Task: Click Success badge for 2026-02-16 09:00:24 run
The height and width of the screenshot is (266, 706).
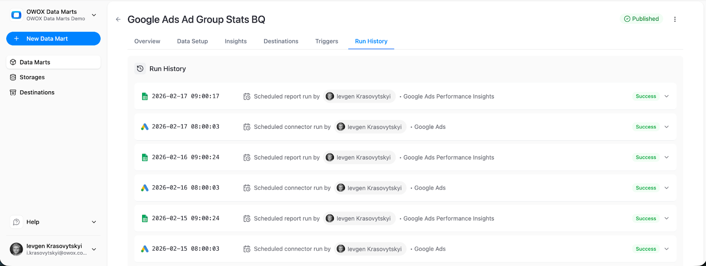Action: pos(646,157)
